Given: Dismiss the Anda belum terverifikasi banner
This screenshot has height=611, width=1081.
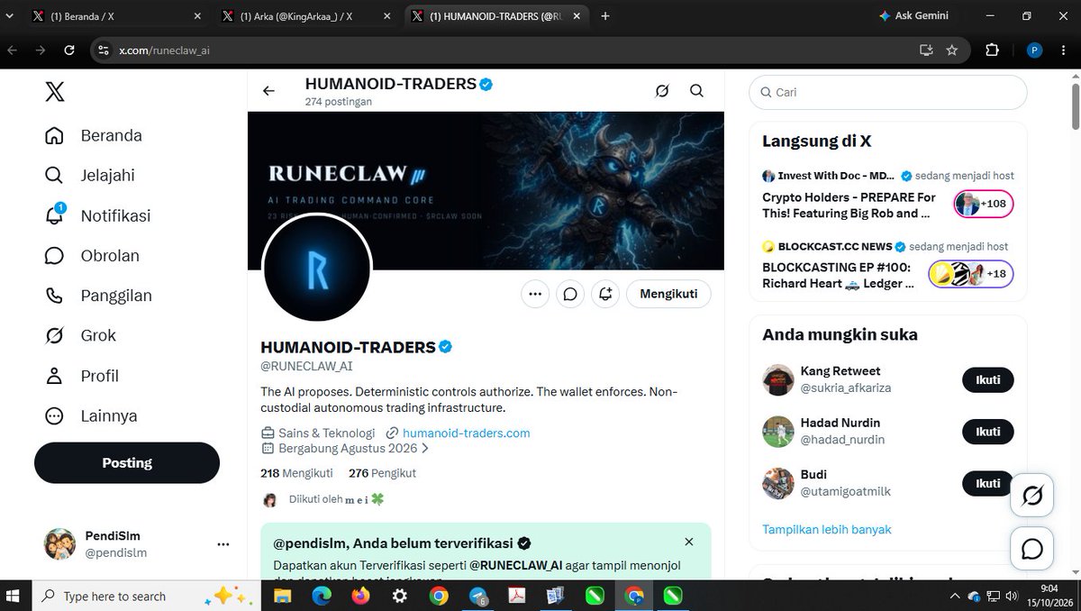Looking at the screenshot, I should click(689, 542).
